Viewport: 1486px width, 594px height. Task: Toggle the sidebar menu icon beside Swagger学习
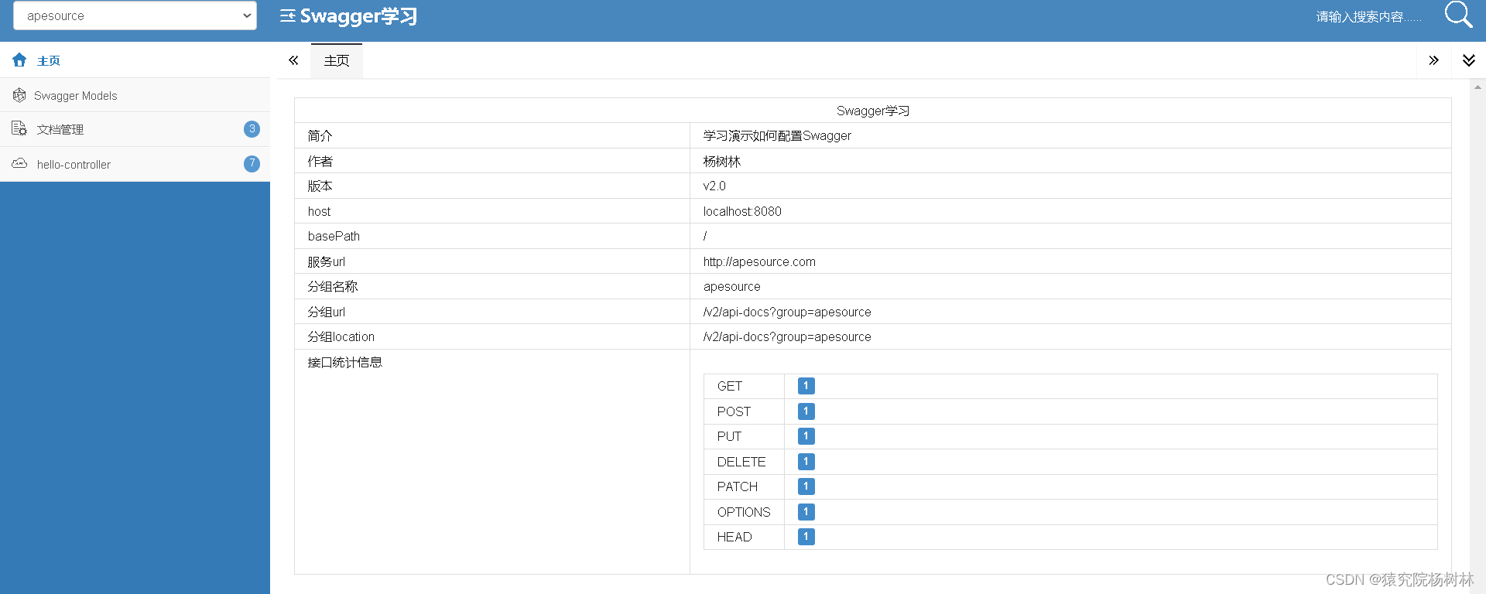pyautogui.click(x=288, y=16)
